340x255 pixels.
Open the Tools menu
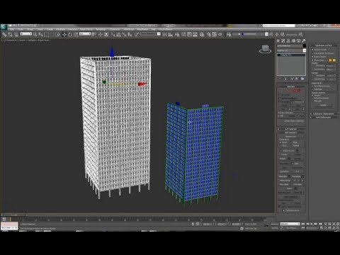[21, 30]
